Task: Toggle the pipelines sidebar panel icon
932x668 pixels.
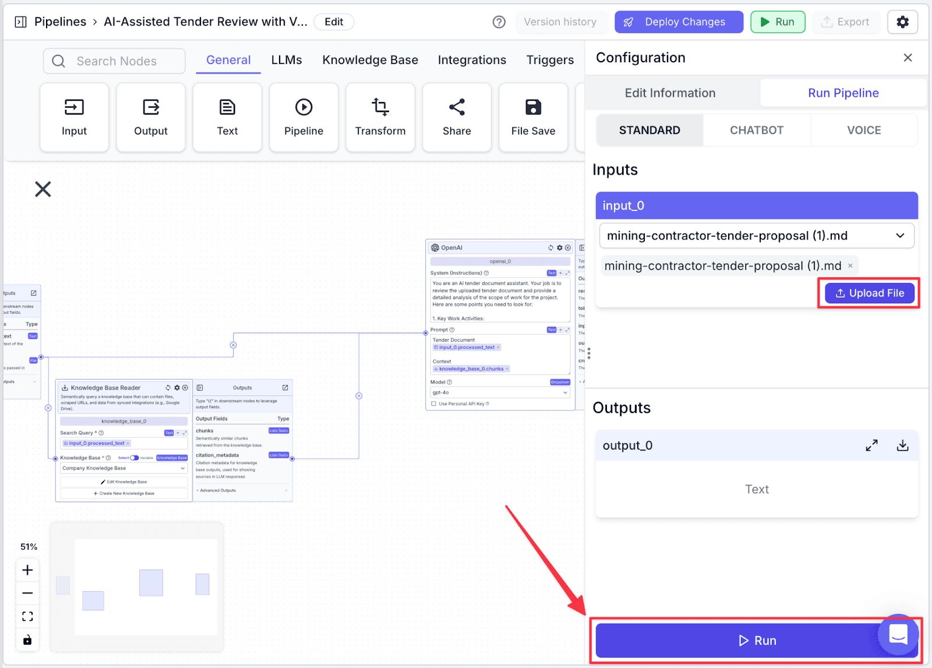Action: coord(20,22)
